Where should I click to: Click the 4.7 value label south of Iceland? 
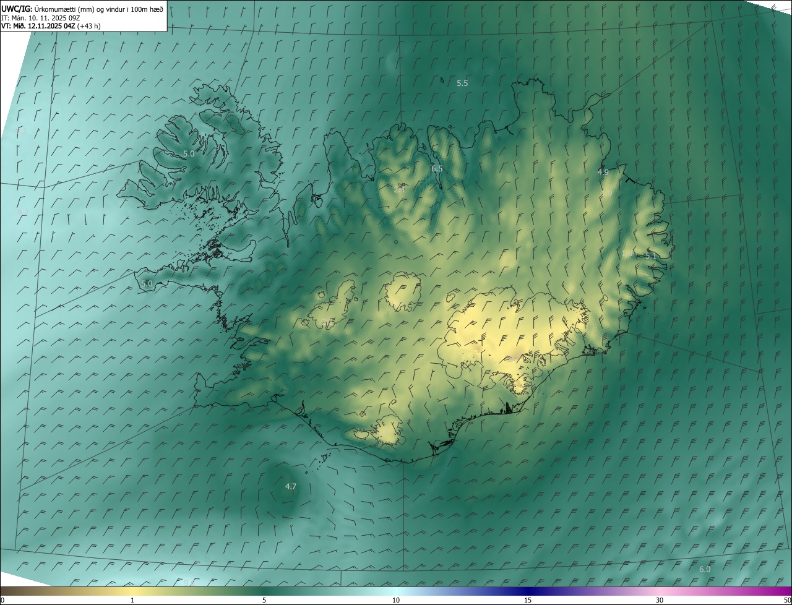pos(291,487)
